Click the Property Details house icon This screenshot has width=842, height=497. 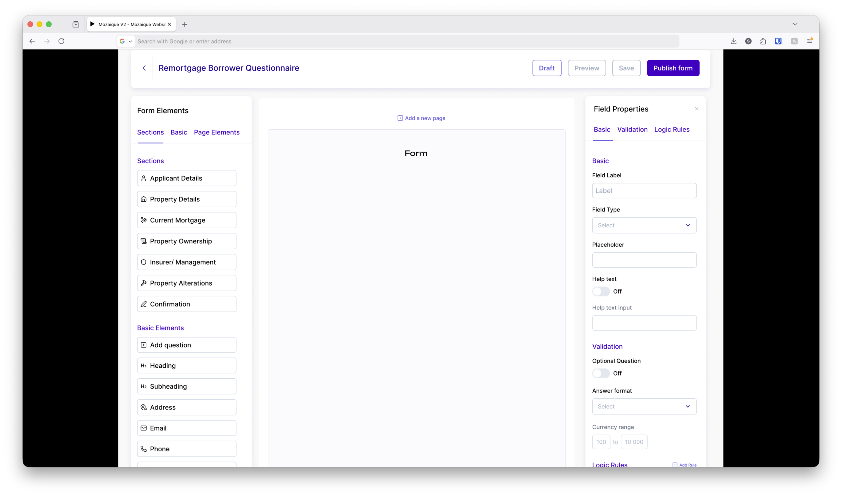point(144,199)
